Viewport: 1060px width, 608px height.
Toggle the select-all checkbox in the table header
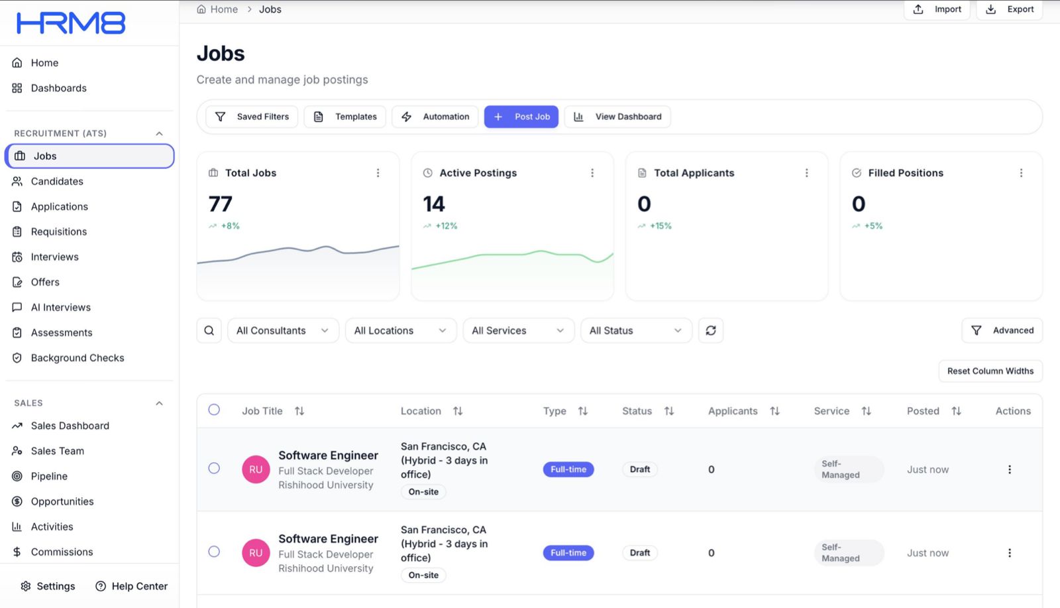coord(214,410)
